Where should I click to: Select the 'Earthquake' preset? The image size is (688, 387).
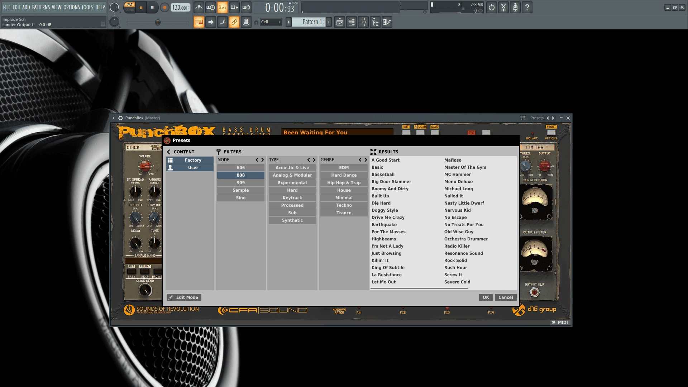384,225
